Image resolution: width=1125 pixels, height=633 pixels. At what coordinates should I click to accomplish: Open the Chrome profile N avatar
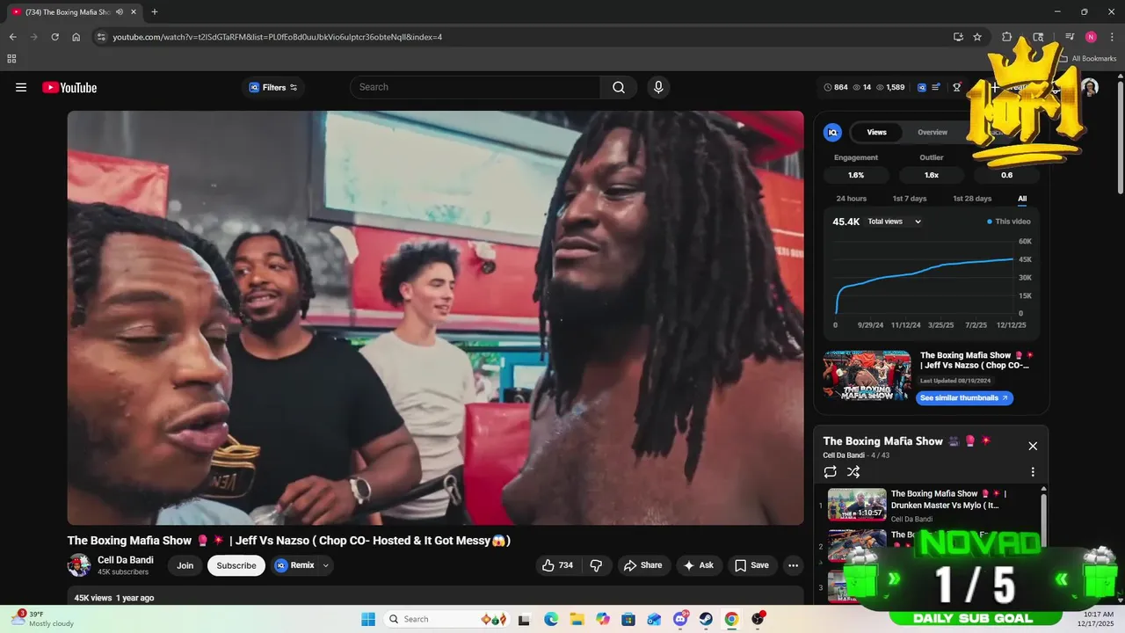1091,37
